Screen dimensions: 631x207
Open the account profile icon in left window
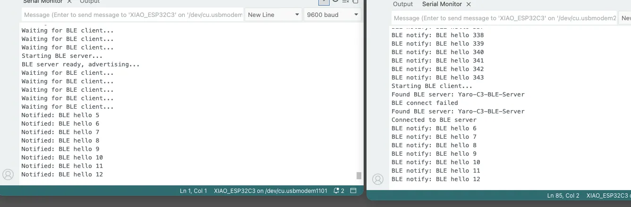click(8, 175)
